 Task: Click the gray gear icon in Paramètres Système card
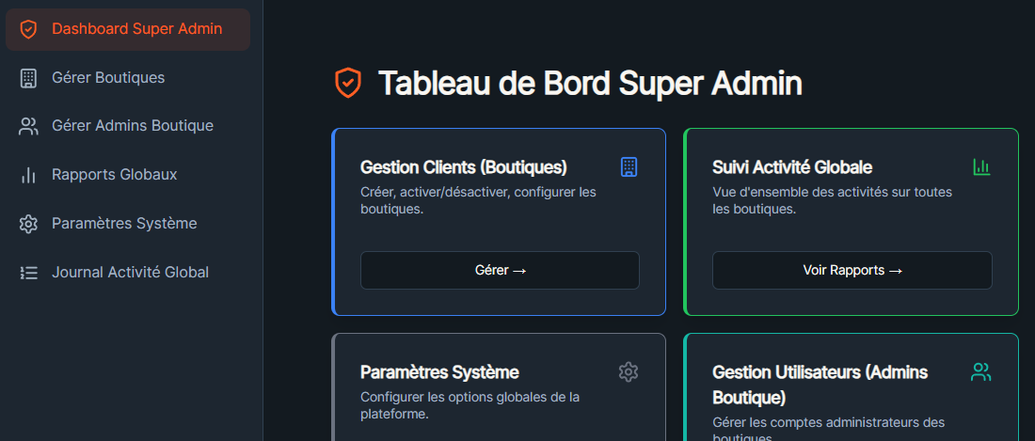point(629,371)
